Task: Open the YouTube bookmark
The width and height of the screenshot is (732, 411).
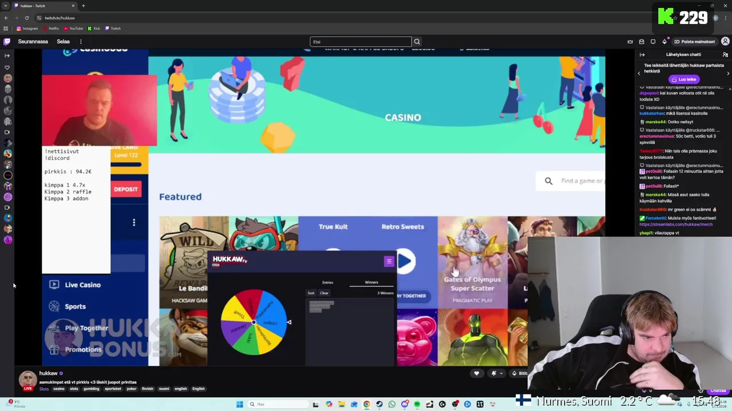Action: coord(73,29)
